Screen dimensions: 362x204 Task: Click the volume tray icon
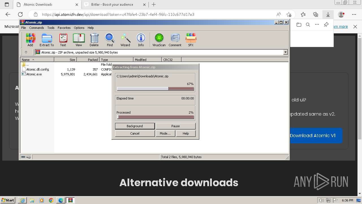click(322, 200)
